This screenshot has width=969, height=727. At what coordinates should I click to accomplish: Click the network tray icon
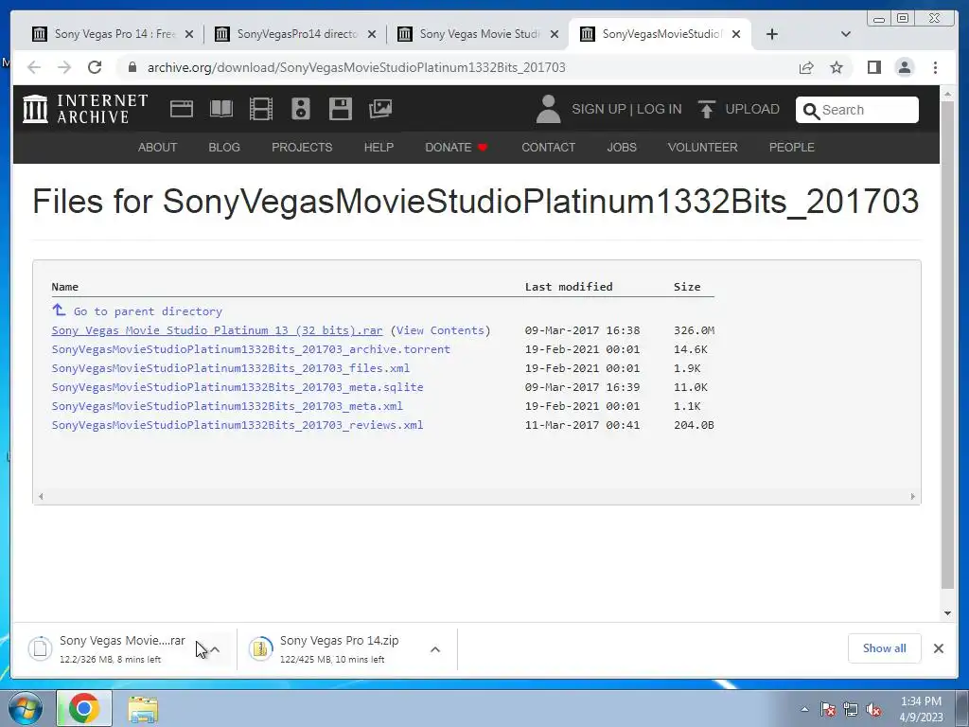coord(851,709)
